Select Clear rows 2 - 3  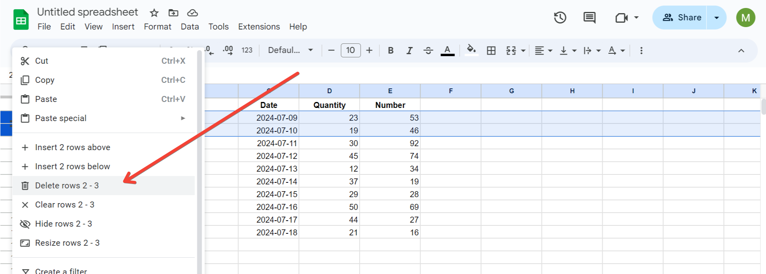tap(103, 205)
